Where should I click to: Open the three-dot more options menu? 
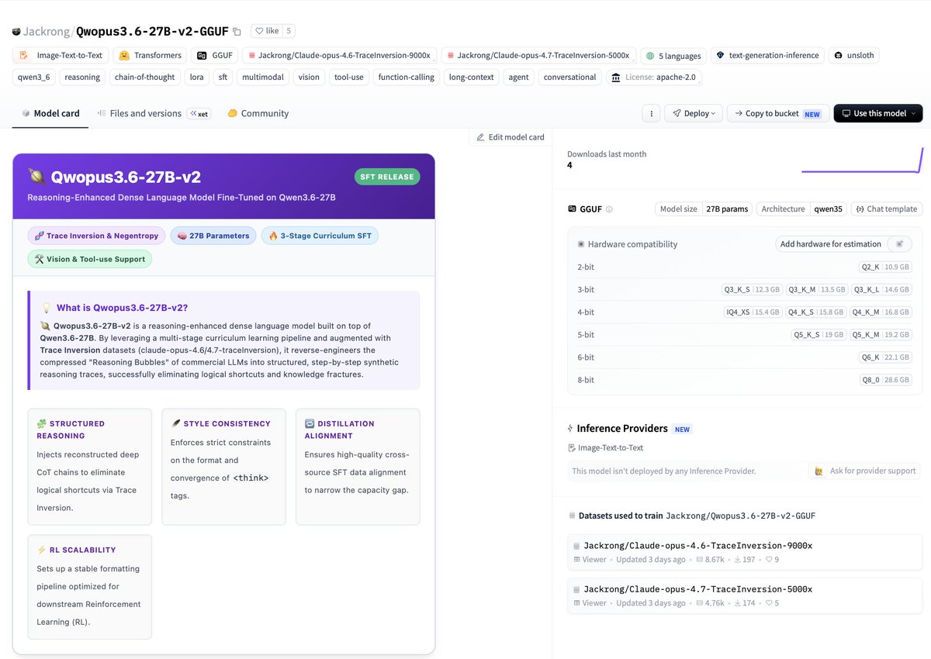(x=651, y=113)
